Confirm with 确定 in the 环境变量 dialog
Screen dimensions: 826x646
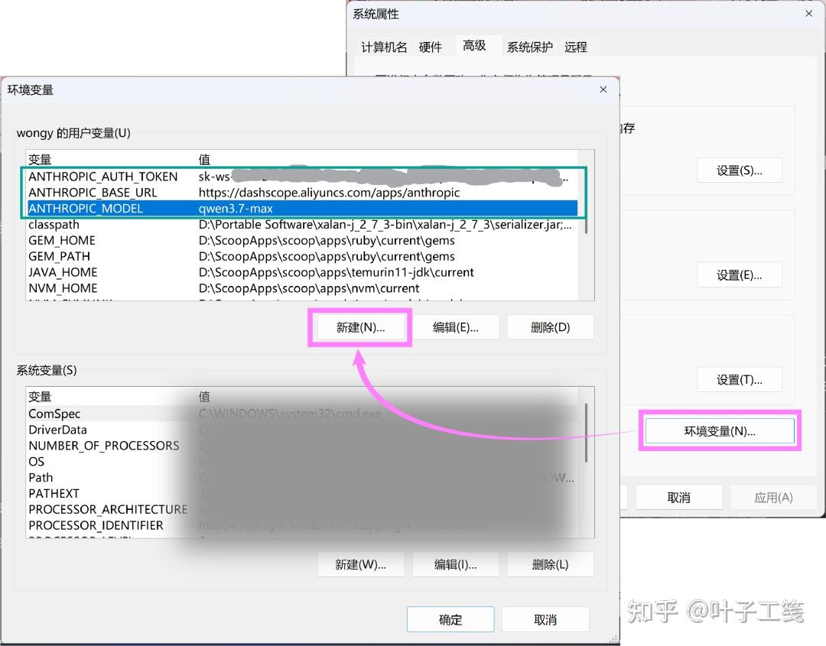click(450, 620)
